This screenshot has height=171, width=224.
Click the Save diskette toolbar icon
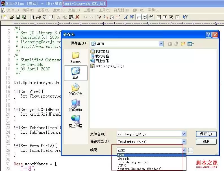click(18, 17)
